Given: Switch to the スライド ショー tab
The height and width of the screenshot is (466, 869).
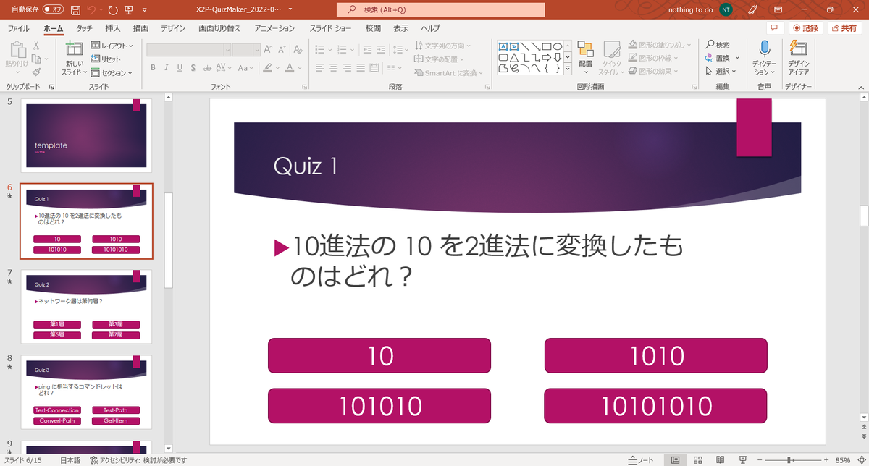Looking at the screenshot, I should pyautogui.click(x=332, y=28).
